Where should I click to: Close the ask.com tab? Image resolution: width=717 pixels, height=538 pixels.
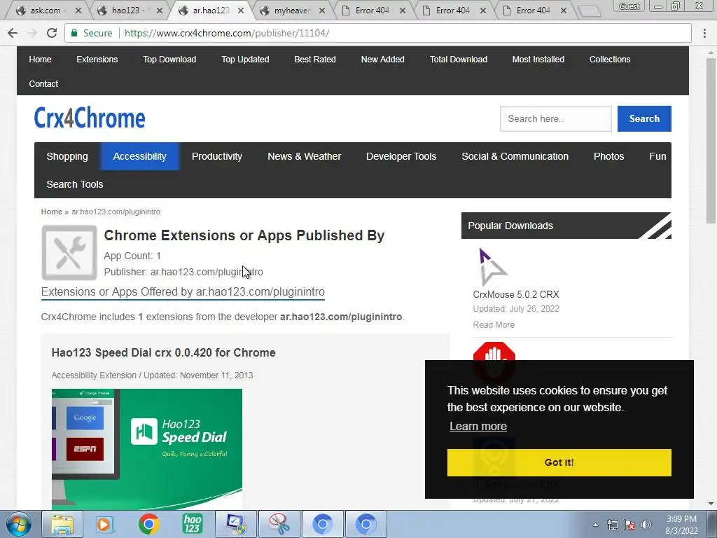coord(78,10)
